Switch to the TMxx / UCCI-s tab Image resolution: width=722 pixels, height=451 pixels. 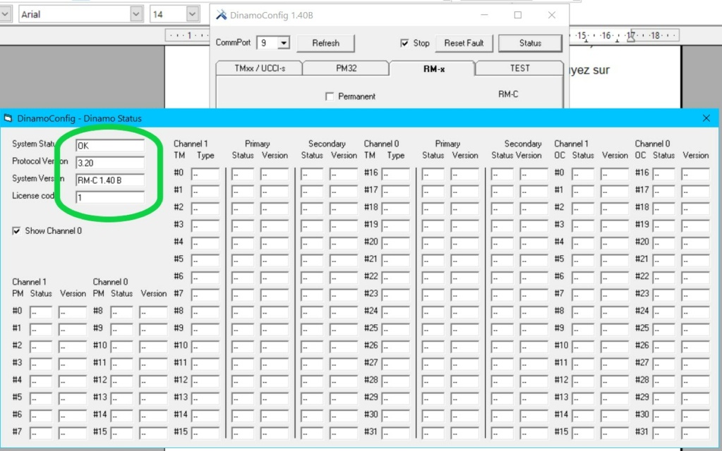259,68
